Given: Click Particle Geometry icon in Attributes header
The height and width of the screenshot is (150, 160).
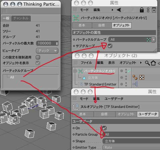Looking at the screenshot, I should [x=76, y=18].
